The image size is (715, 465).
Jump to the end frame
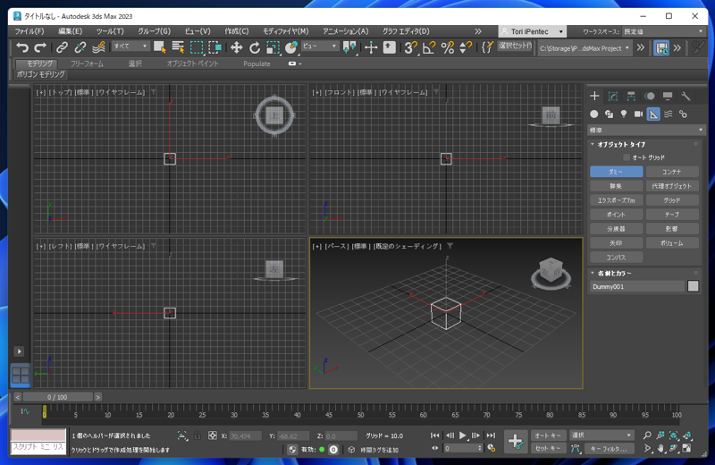(491, 435)
